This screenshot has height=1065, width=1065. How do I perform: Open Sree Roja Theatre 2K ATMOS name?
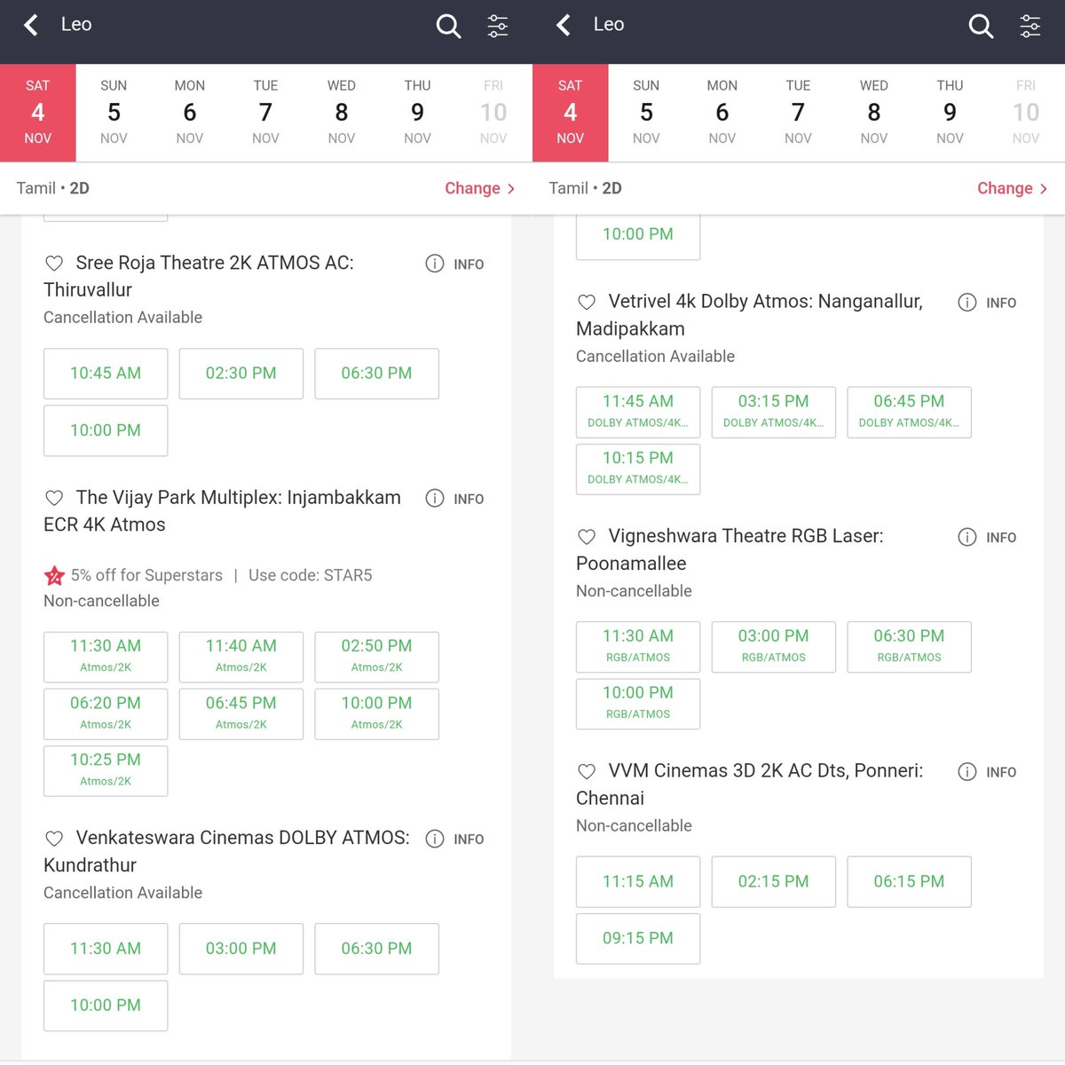coord(199,276)
